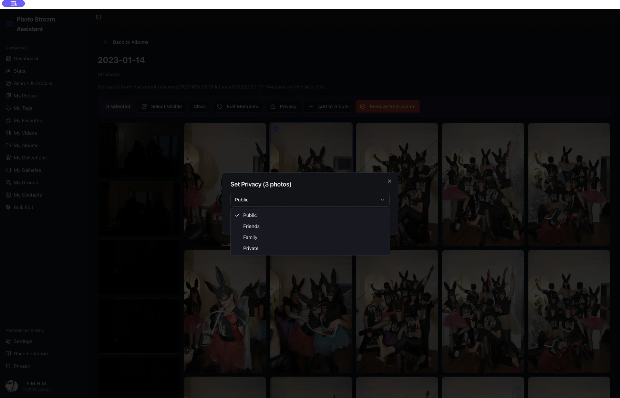Click the purple app icon top-left corner
620x398 pixels.
[x=13, y=4]
